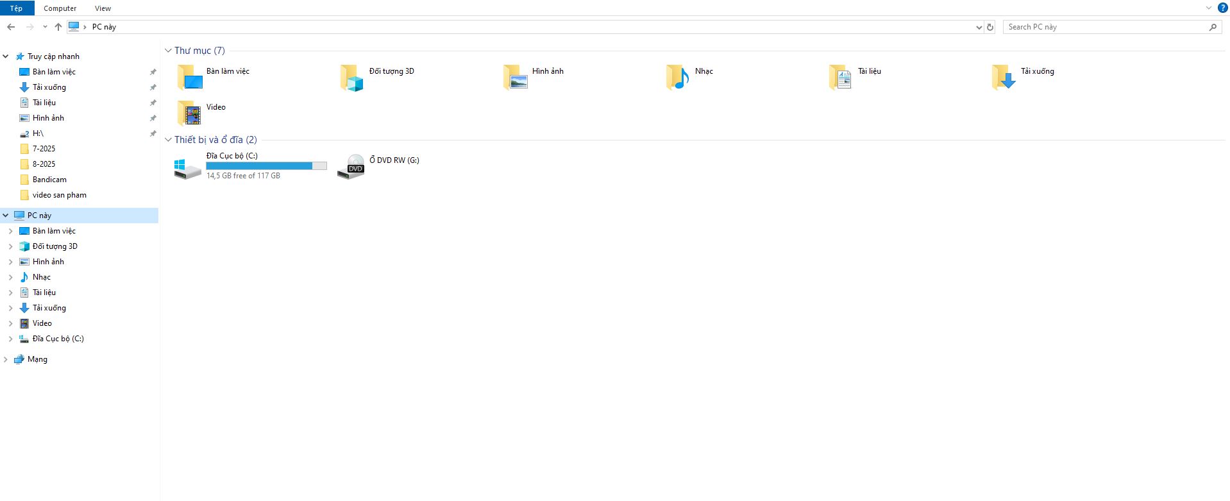Open the address bar history dropdown
The width and height of the screenshot is (1230, 501).
coord(979,27)
